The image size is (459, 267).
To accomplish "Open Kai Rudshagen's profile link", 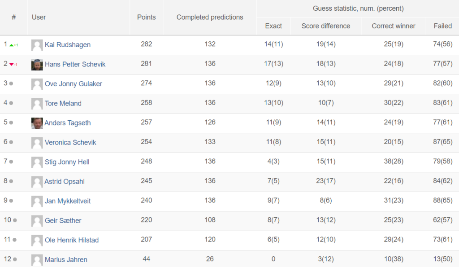I will click(x=68, y=45).
